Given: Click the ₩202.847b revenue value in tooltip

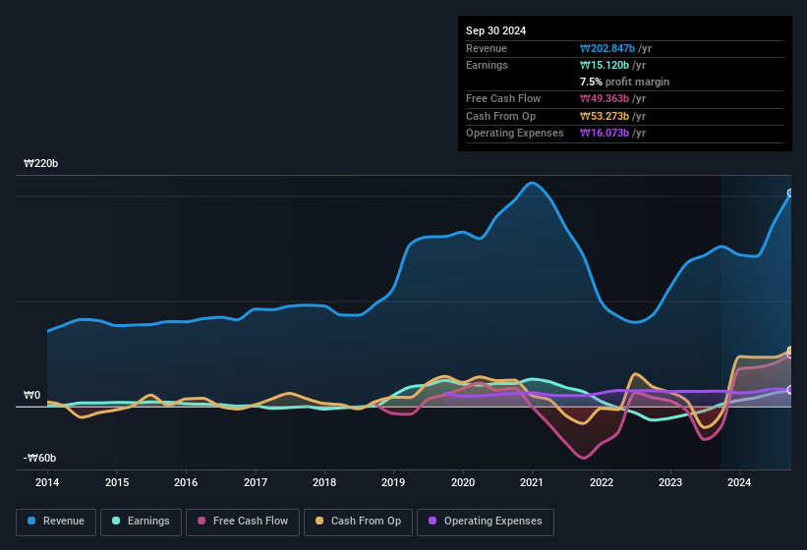Looking at the screenshot, I should tap(608, 48).
